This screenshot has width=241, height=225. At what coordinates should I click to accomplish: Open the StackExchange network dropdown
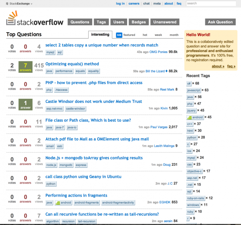pyautogui.click(x=19, y=4)
